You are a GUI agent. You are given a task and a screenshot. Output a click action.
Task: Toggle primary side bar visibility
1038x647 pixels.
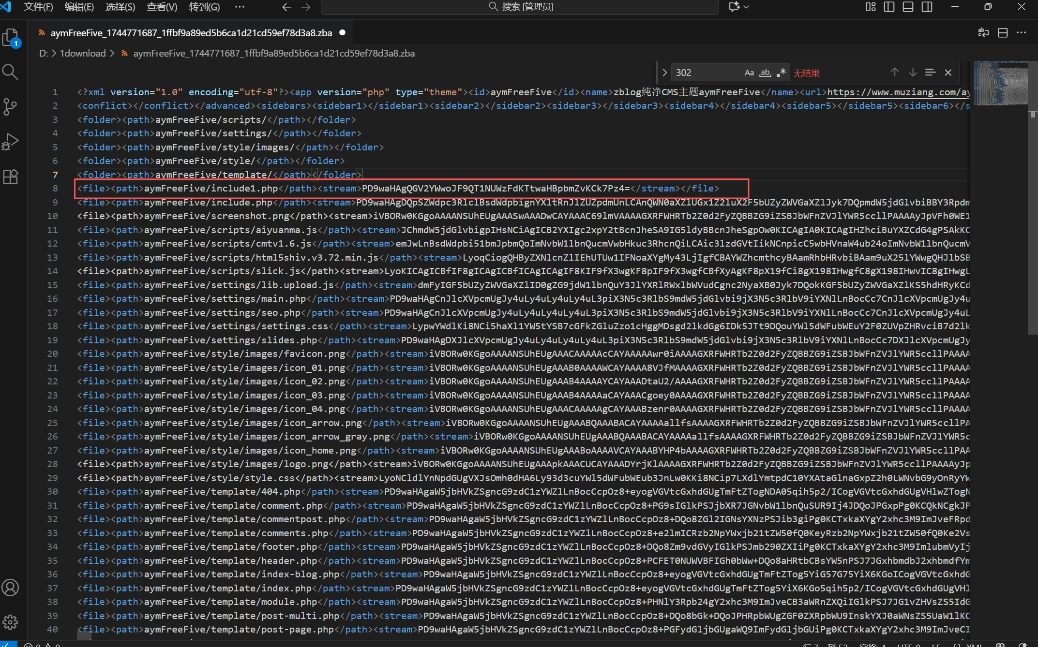[x=889, y=7]
